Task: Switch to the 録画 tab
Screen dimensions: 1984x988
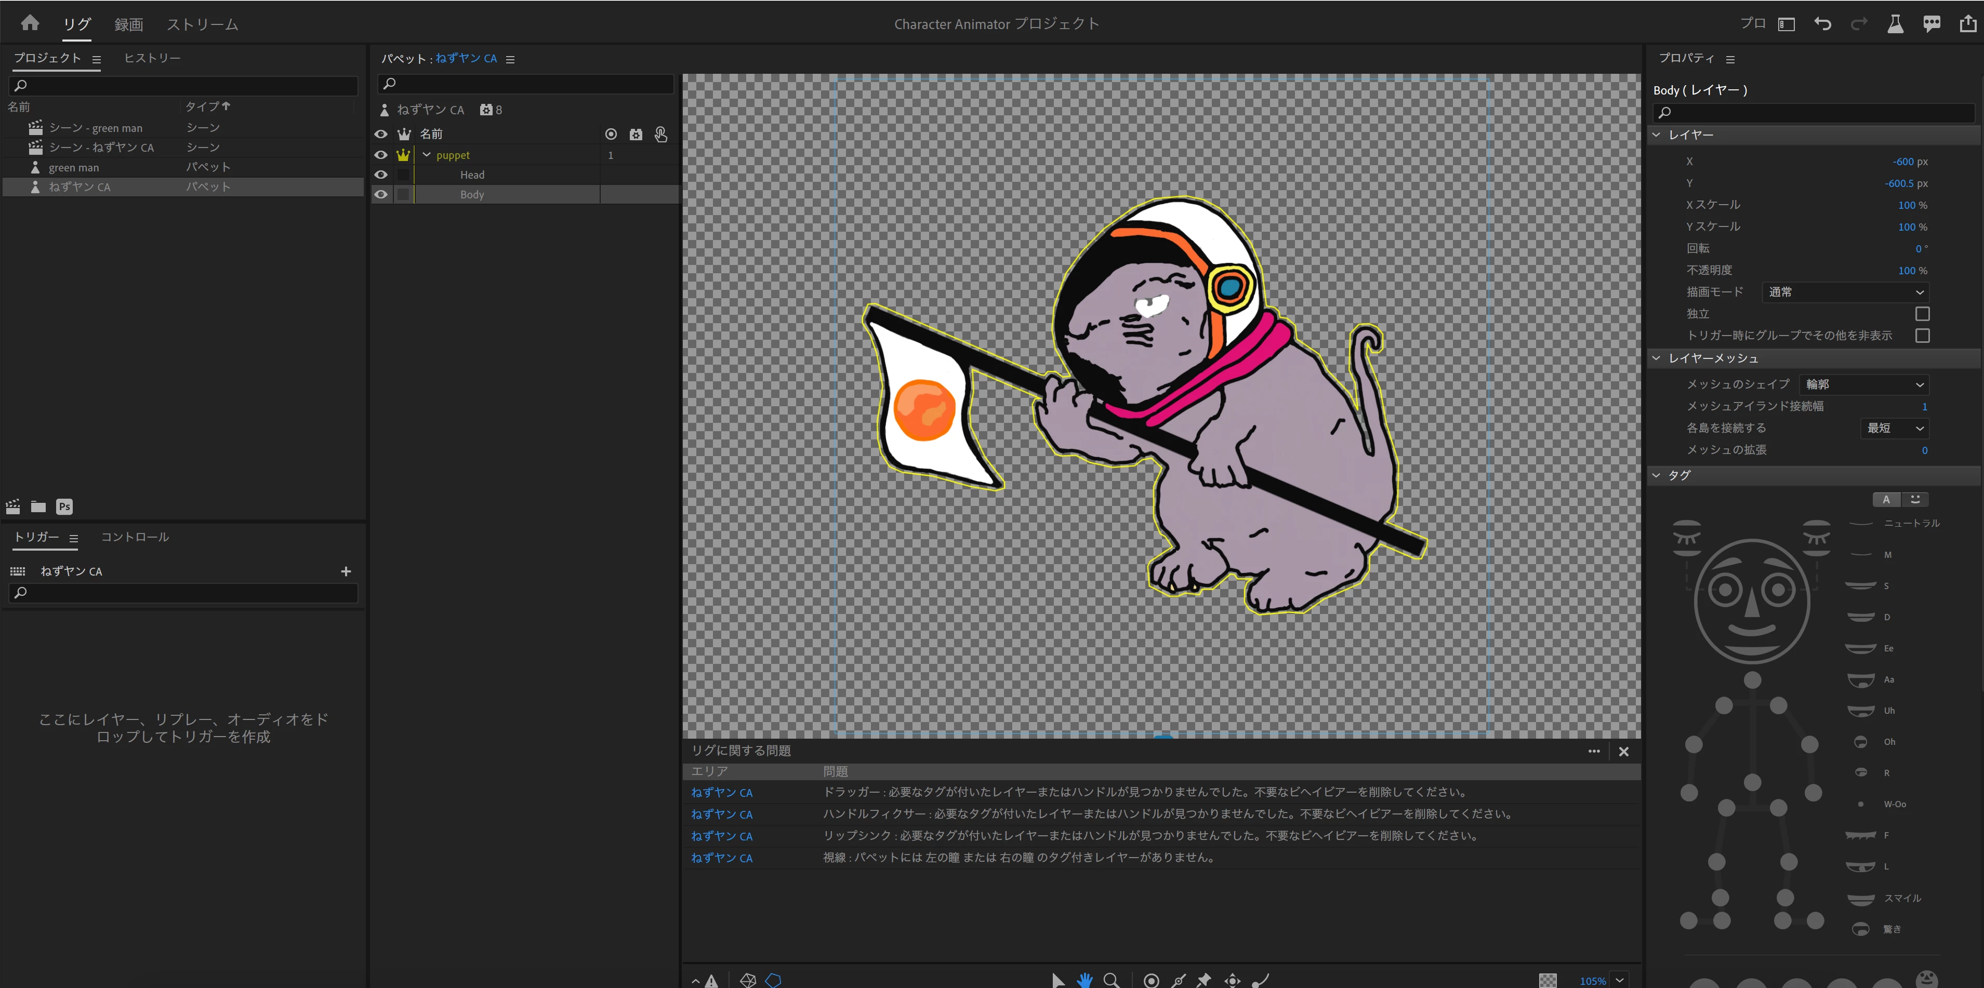Action: click(x=129, y=24)
